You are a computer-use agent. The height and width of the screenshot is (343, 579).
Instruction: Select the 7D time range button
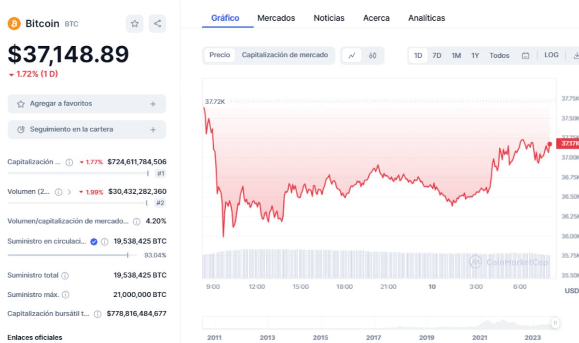tap(437, 55)
